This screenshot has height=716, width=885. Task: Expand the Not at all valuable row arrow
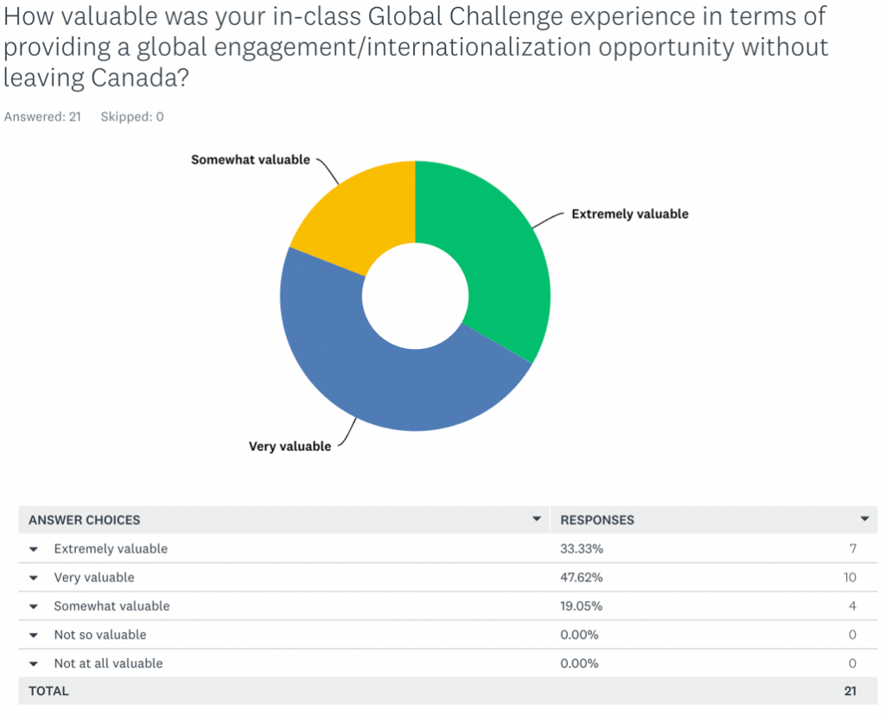34,664
